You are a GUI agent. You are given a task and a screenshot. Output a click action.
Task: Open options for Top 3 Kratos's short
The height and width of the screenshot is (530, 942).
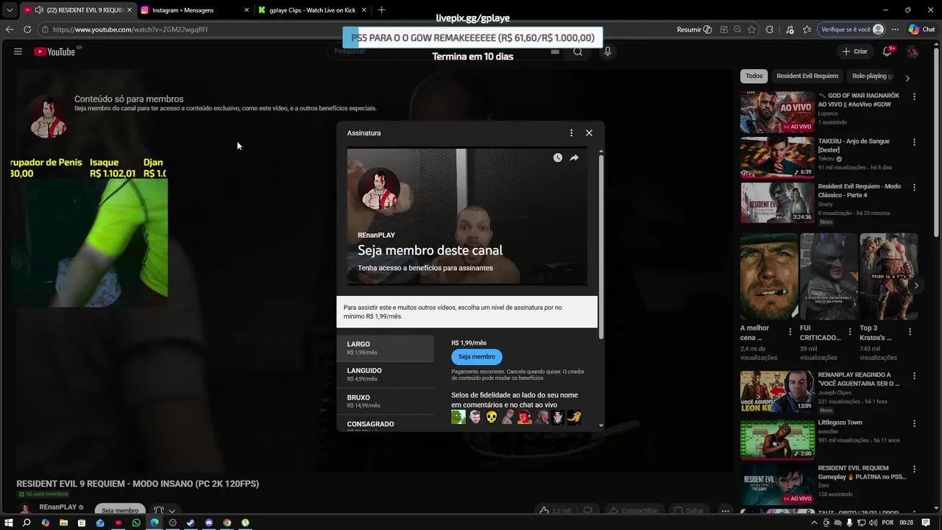point(910,332)
